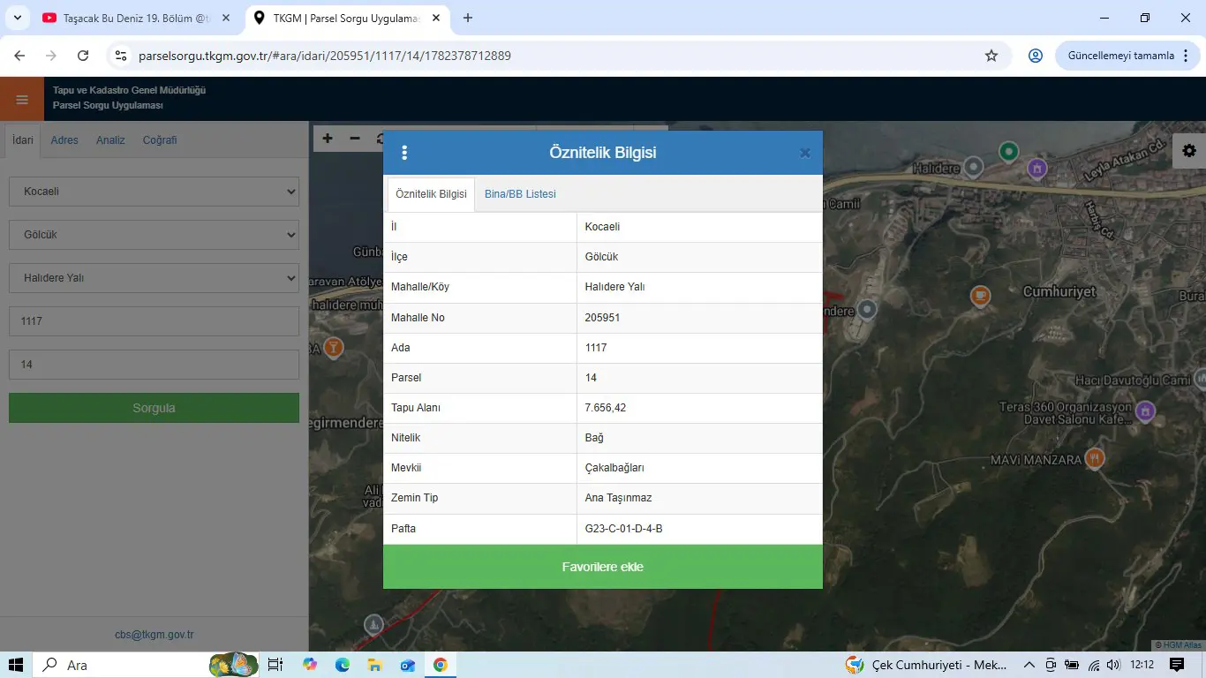This screenshot has width=1206, height=678.
Task: Select the İdari tab
Action: coord(23,140)
